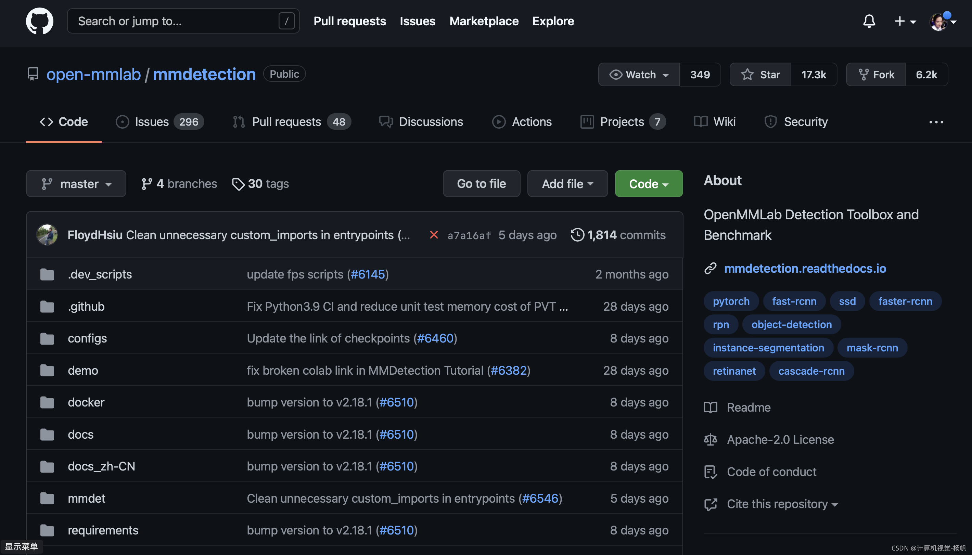The image size is (972, 555).
Task: Switch to the repository Pull requests tab
Action: [x=292, y=121]
